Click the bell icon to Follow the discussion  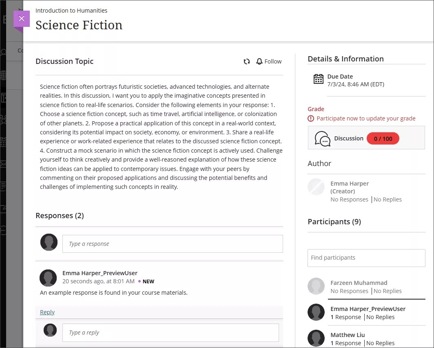tap(259, 61)
